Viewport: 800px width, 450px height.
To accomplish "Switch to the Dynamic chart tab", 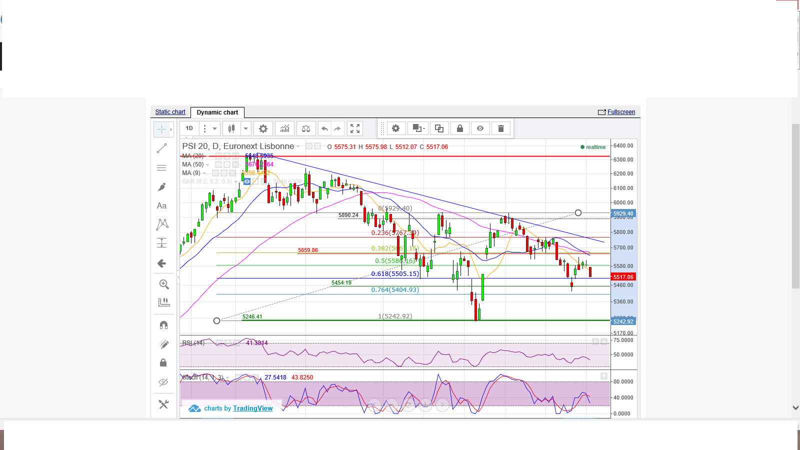I will 217,112.
